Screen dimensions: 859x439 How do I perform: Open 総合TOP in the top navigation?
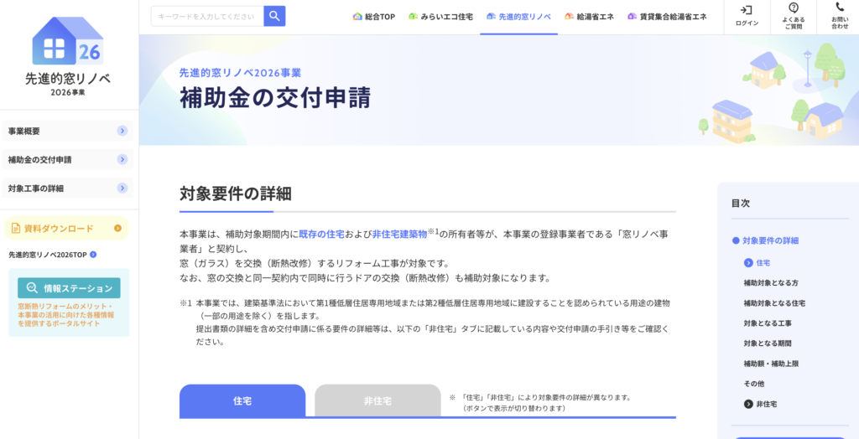pyautogui.click(x=374, y=17)
